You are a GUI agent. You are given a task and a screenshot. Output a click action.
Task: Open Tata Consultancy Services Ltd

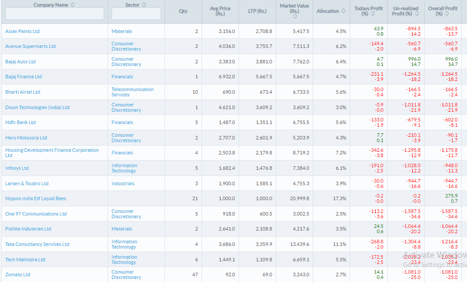pos(37,244)
